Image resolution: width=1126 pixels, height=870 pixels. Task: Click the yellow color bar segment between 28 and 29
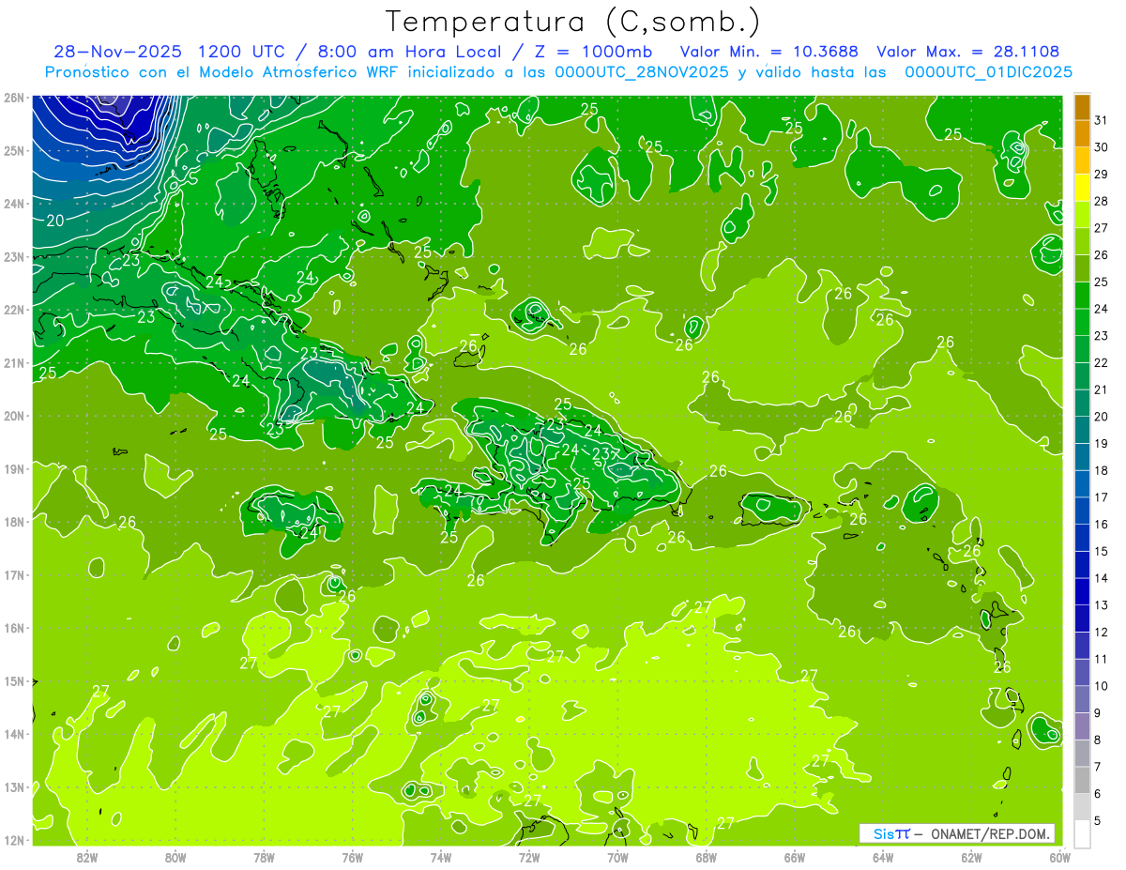click(1082, 188)
